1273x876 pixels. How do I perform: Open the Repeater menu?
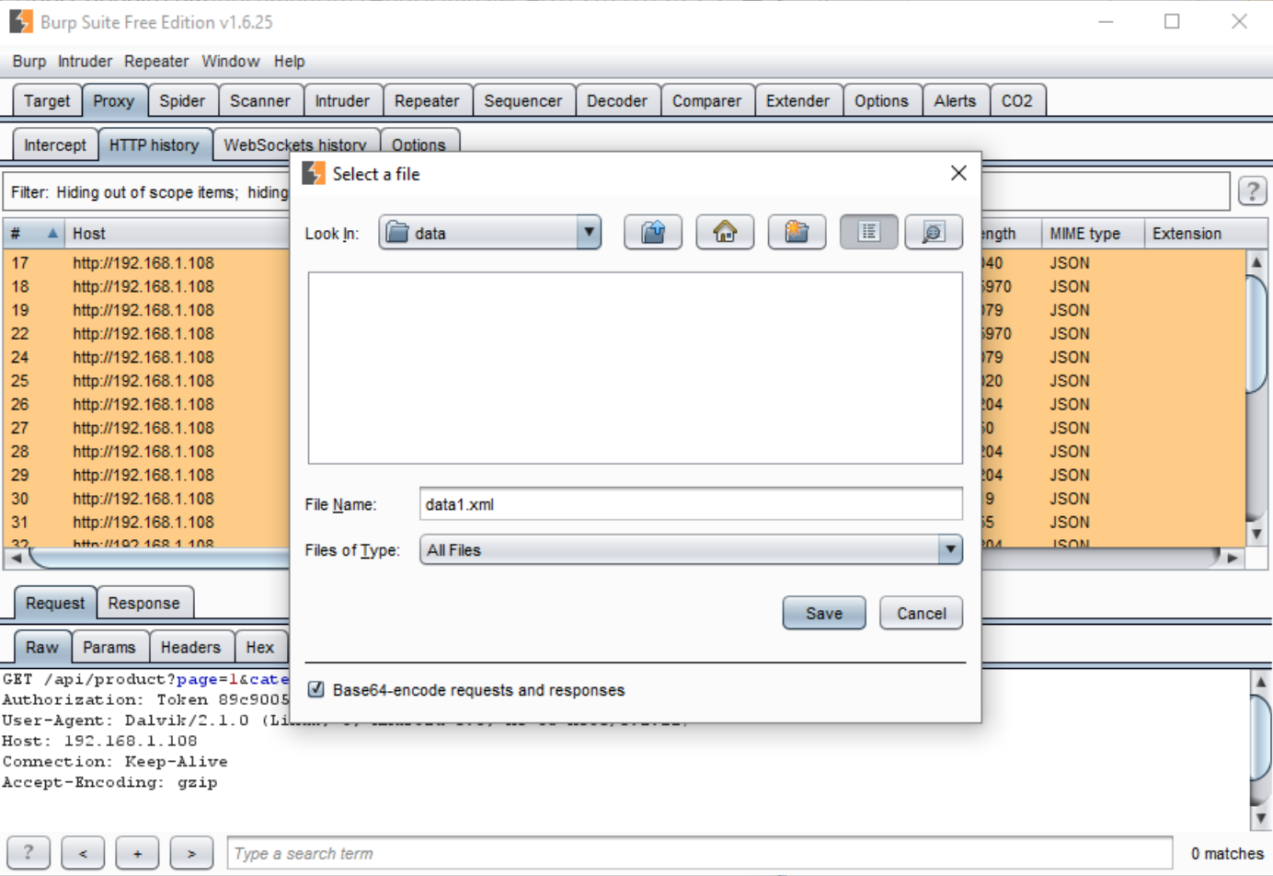coord(156,62)
